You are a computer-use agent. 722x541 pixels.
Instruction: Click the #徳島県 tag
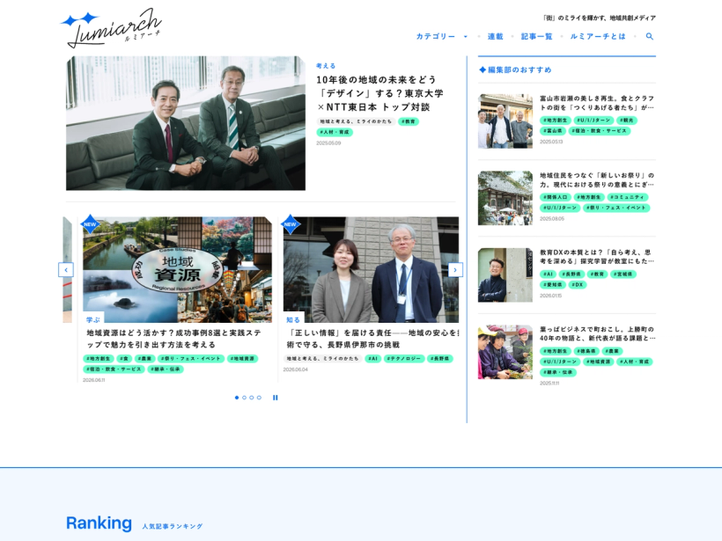(586, 350)
